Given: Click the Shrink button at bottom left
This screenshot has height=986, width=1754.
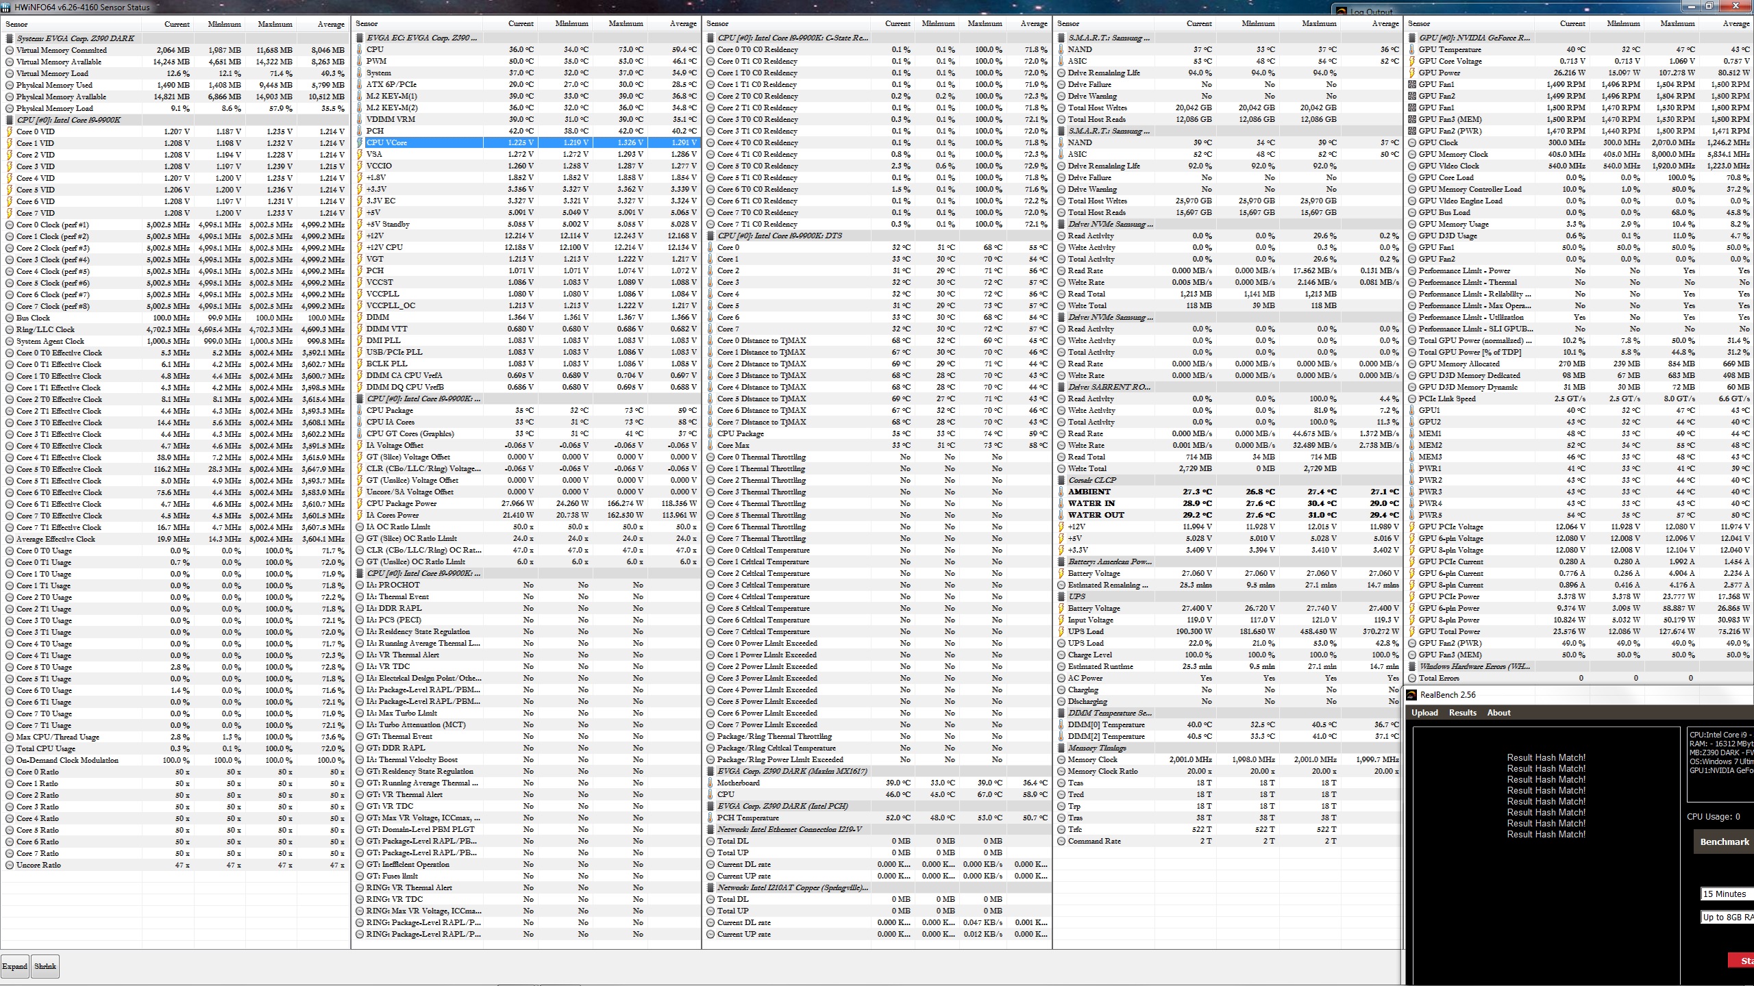Looking at the screenshot, I should coord(45,967).
